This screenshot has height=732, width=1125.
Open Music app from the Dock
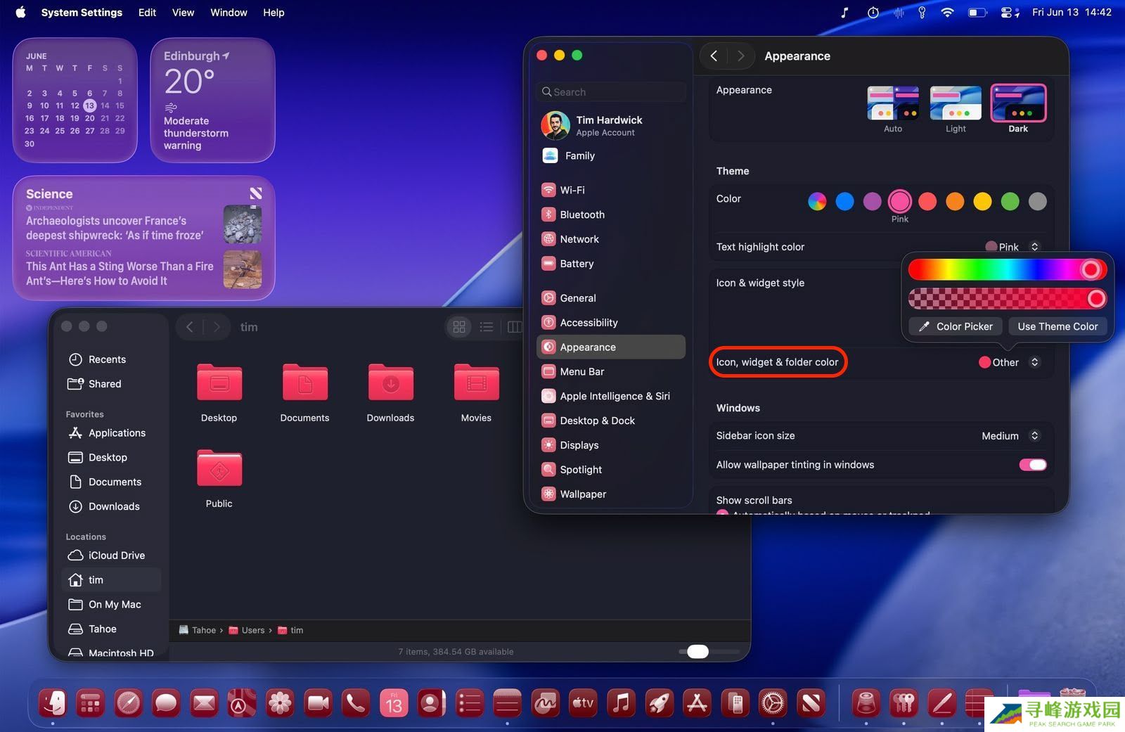(x=621, y=702)
